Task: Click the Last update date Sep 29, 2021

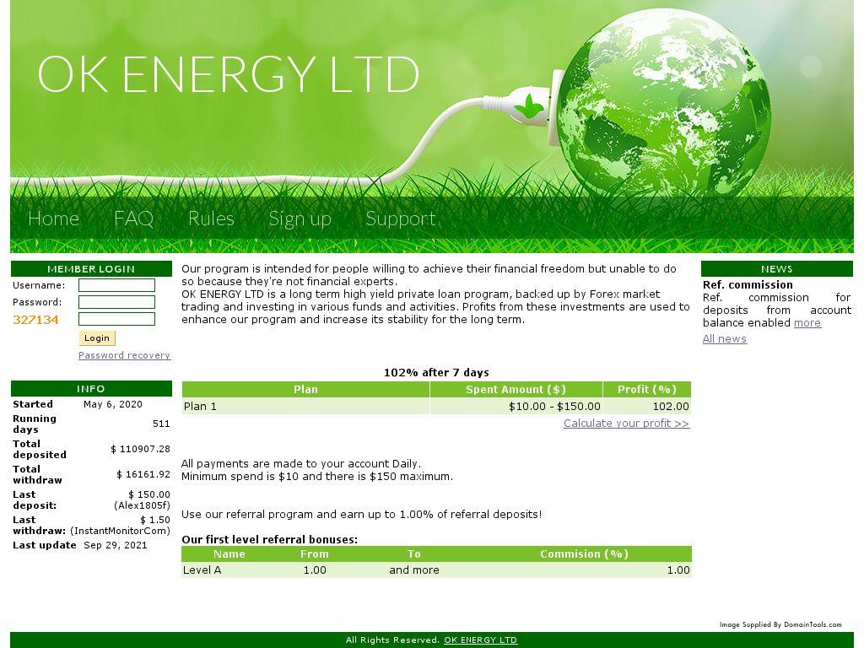Action: click(116, 546)
